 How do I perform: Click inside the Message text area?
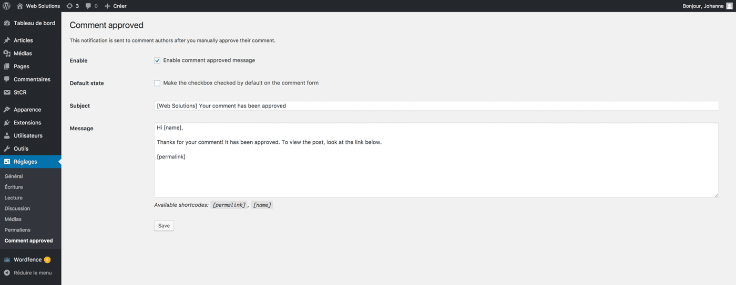[436, 160]
